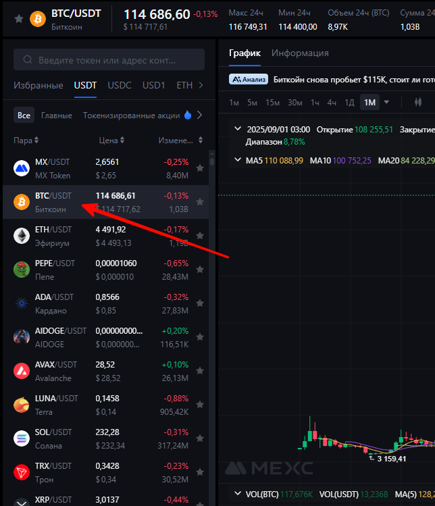This screenshot has width=435, height=506.
Task: Collapse the VOL indicator legend chevron
Action: [x=238, y=493]
